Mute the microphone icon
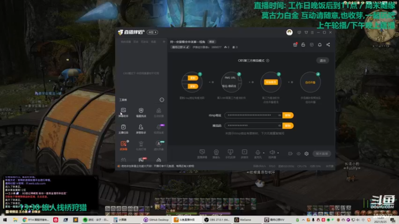This screenshot has height=224, width=399. point(258,153)
